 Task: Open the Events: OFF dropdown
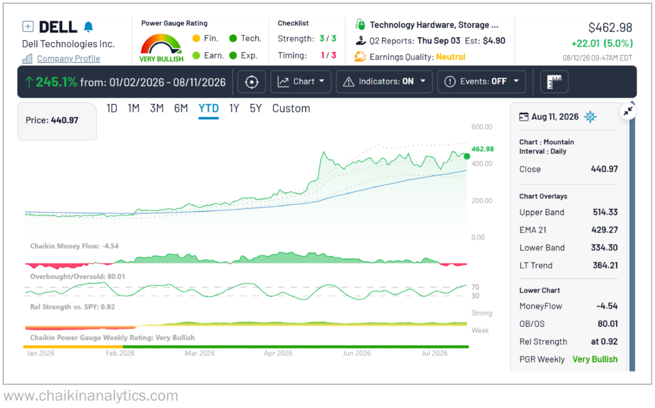pos(481,82)
